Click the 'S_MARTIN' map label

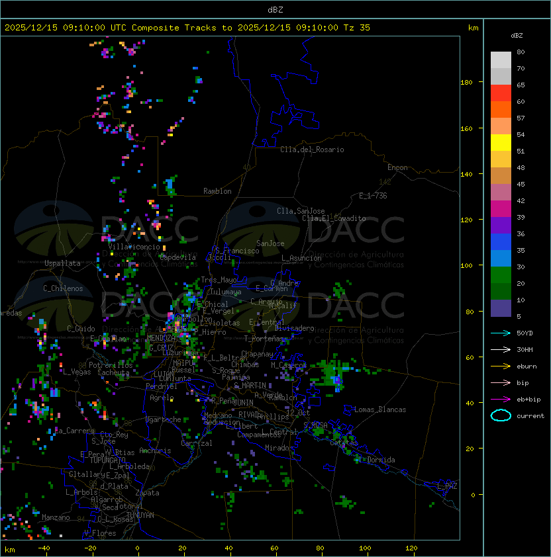[x=250, y=386]
